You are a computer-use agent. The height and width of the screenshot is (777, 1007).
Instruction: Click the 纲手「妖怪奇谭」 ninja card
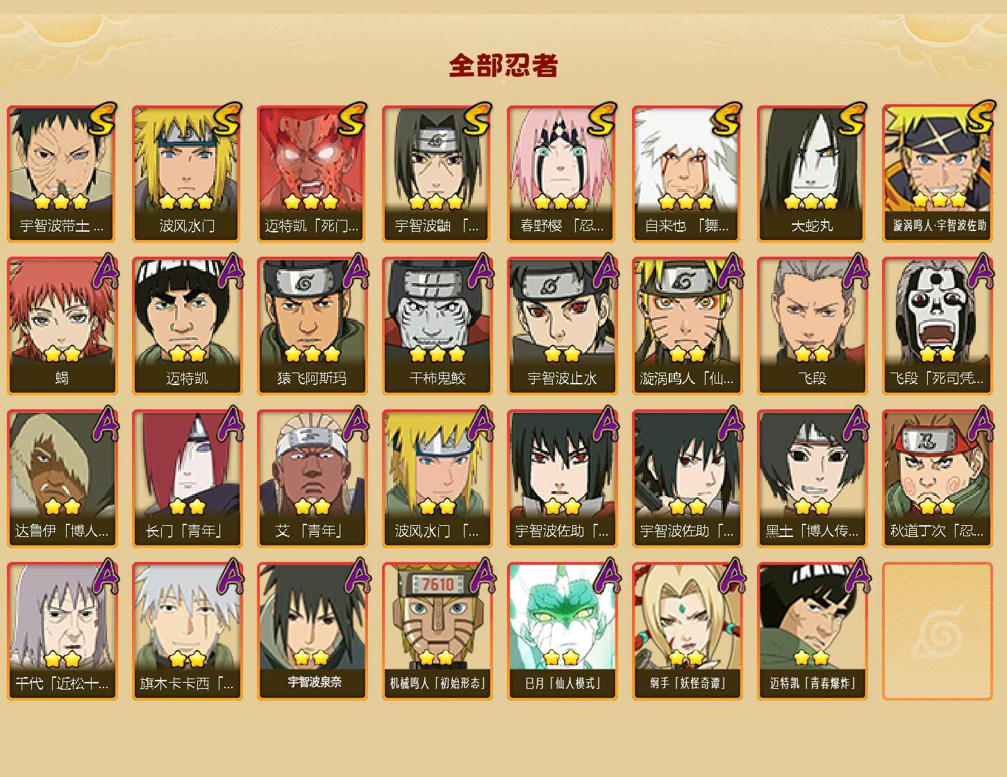pos(687,631)
